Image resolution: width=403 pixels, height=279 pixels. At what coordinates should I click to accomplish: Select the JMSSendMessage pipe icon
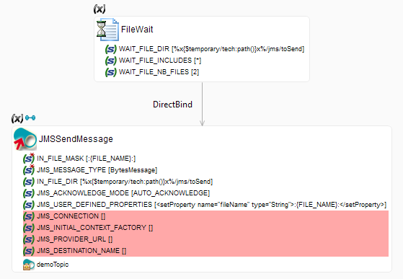pyautogui.click(x=25, y=139)
